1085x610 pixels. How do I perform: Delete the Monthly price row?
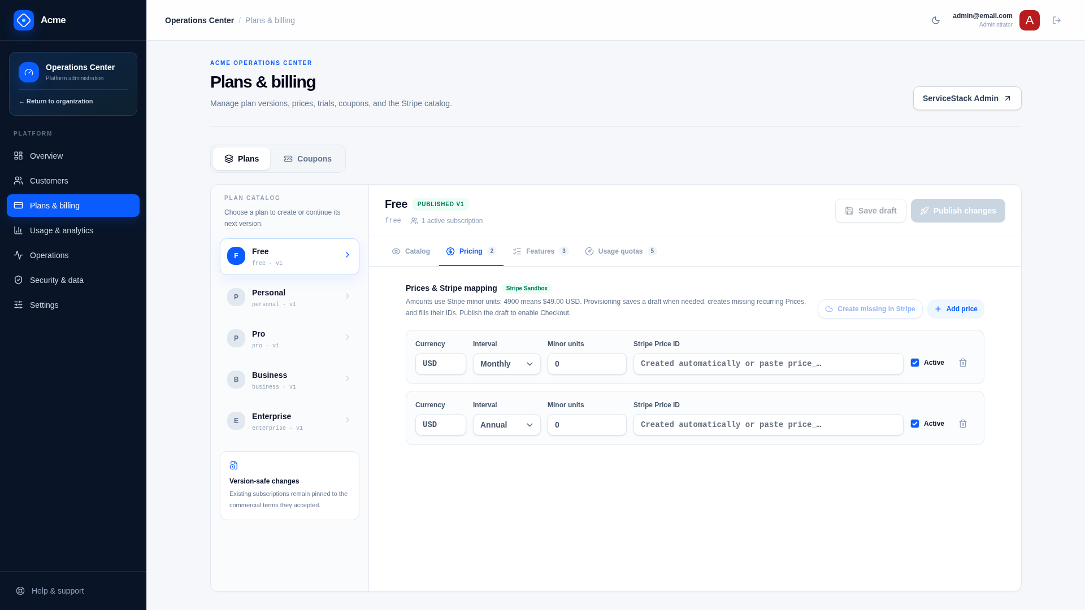[x=963, y=363]
